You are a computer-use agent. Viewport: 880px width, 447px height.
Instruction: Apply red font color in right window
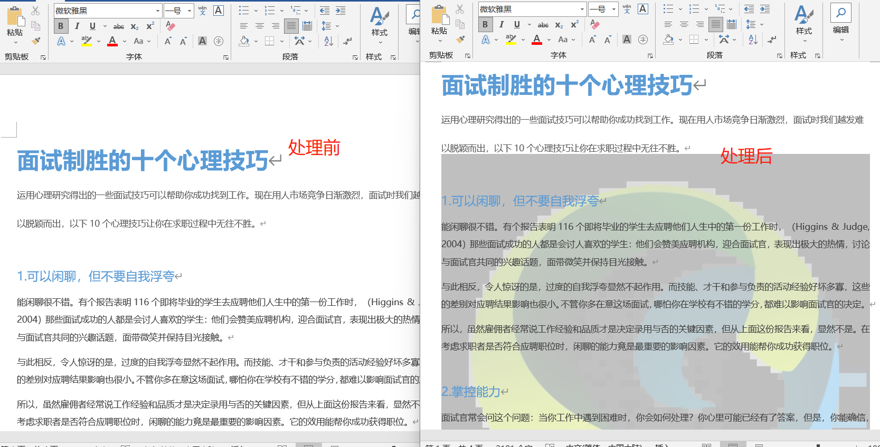point(537,40)
